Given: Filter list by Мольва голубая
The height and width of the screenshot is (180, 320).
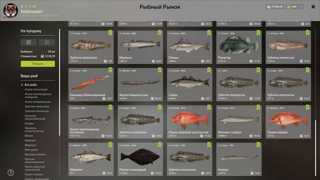Looking at the screenshot, I should [35, 154].
